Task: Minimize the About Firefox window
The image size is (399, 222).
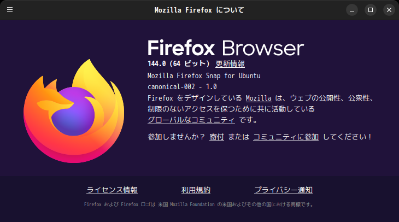Action: point(352,10)
